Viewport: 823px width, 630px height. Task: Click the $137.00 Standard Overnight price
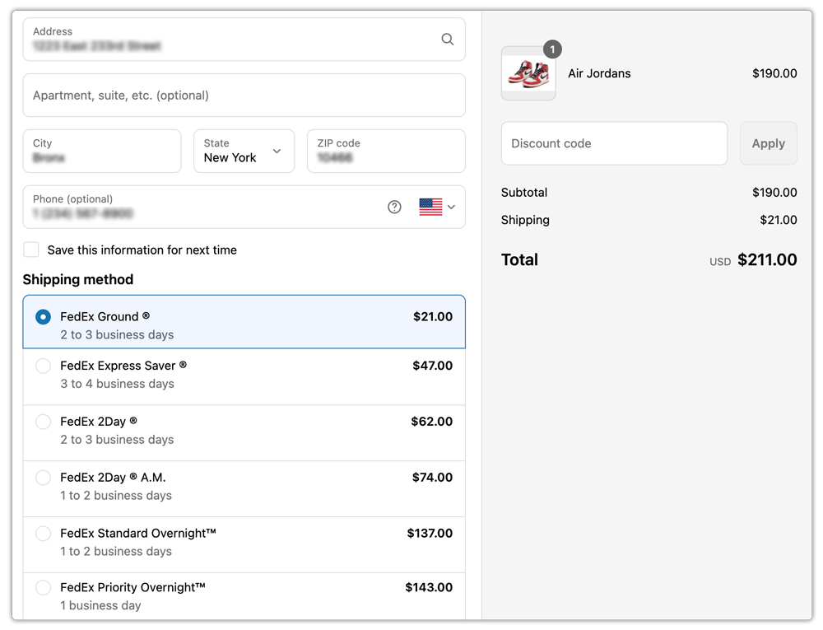click(x=430, y=534)
